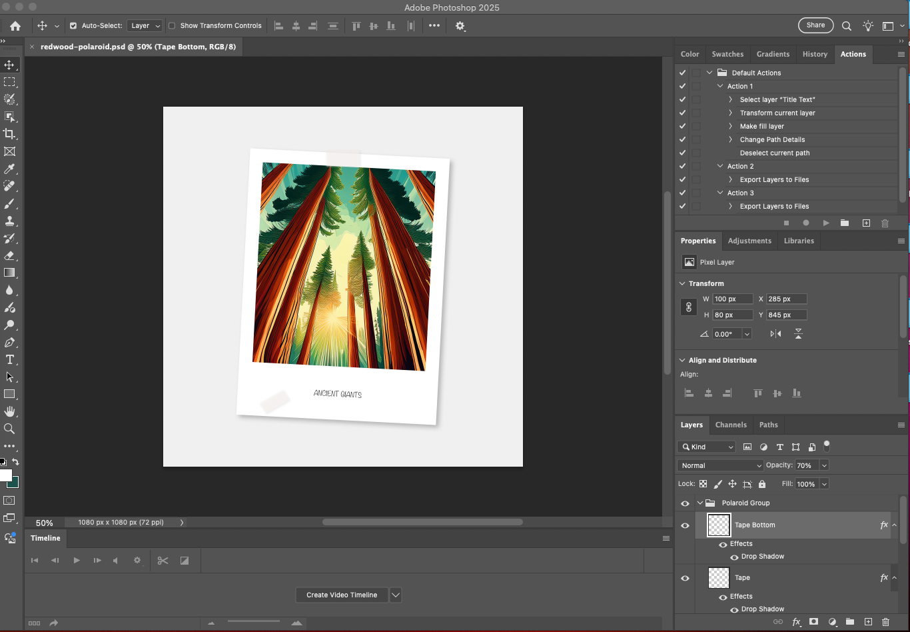This screenshot has height=632, width=910.
Task: Click the foreground color swatch
Action: click(6, 475)
